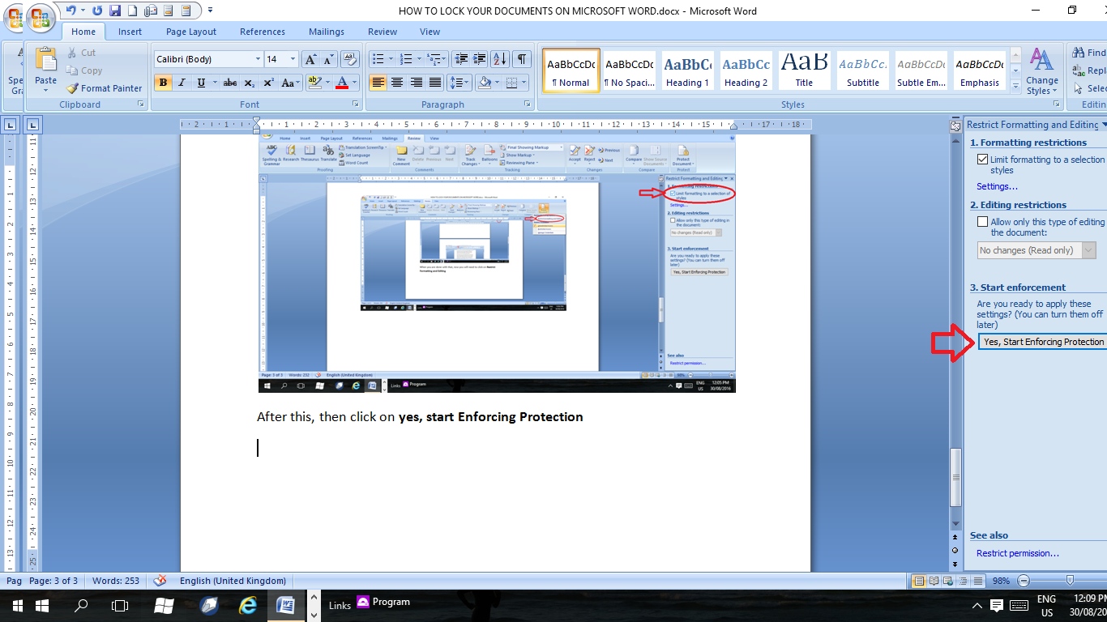Toggle Limit formatting to a selection of styles
This screenshot has height=622, width=1107.
[983, 160]
